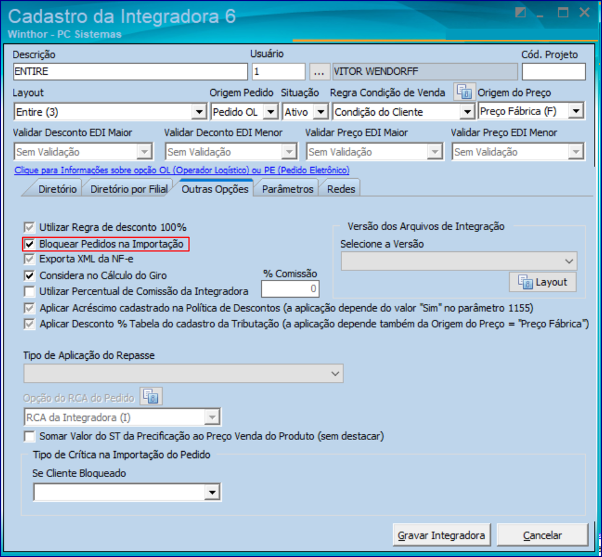Enable Somar Valor do ST da Precificação
602x557 pixels.
[29, 436]
